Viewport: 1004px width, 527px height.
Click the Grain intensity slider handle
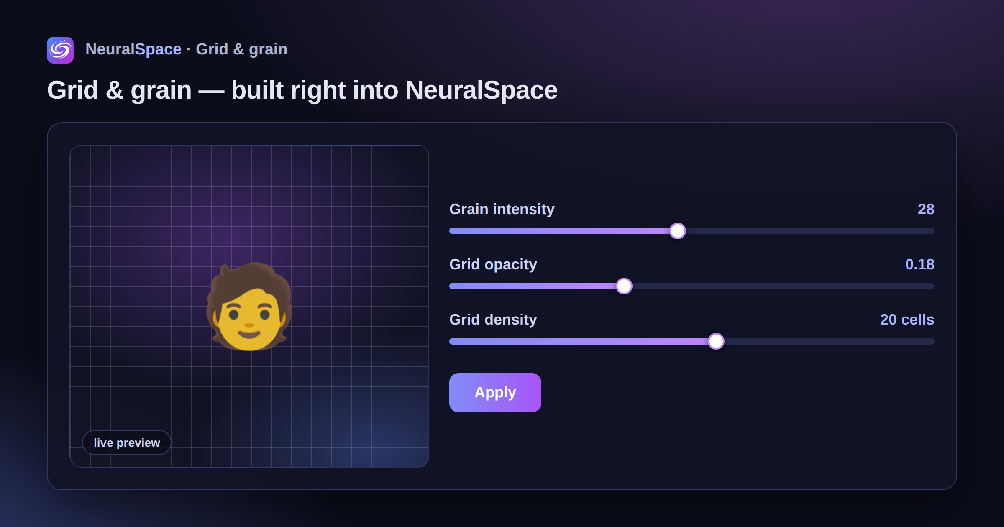tap(678, 231)
